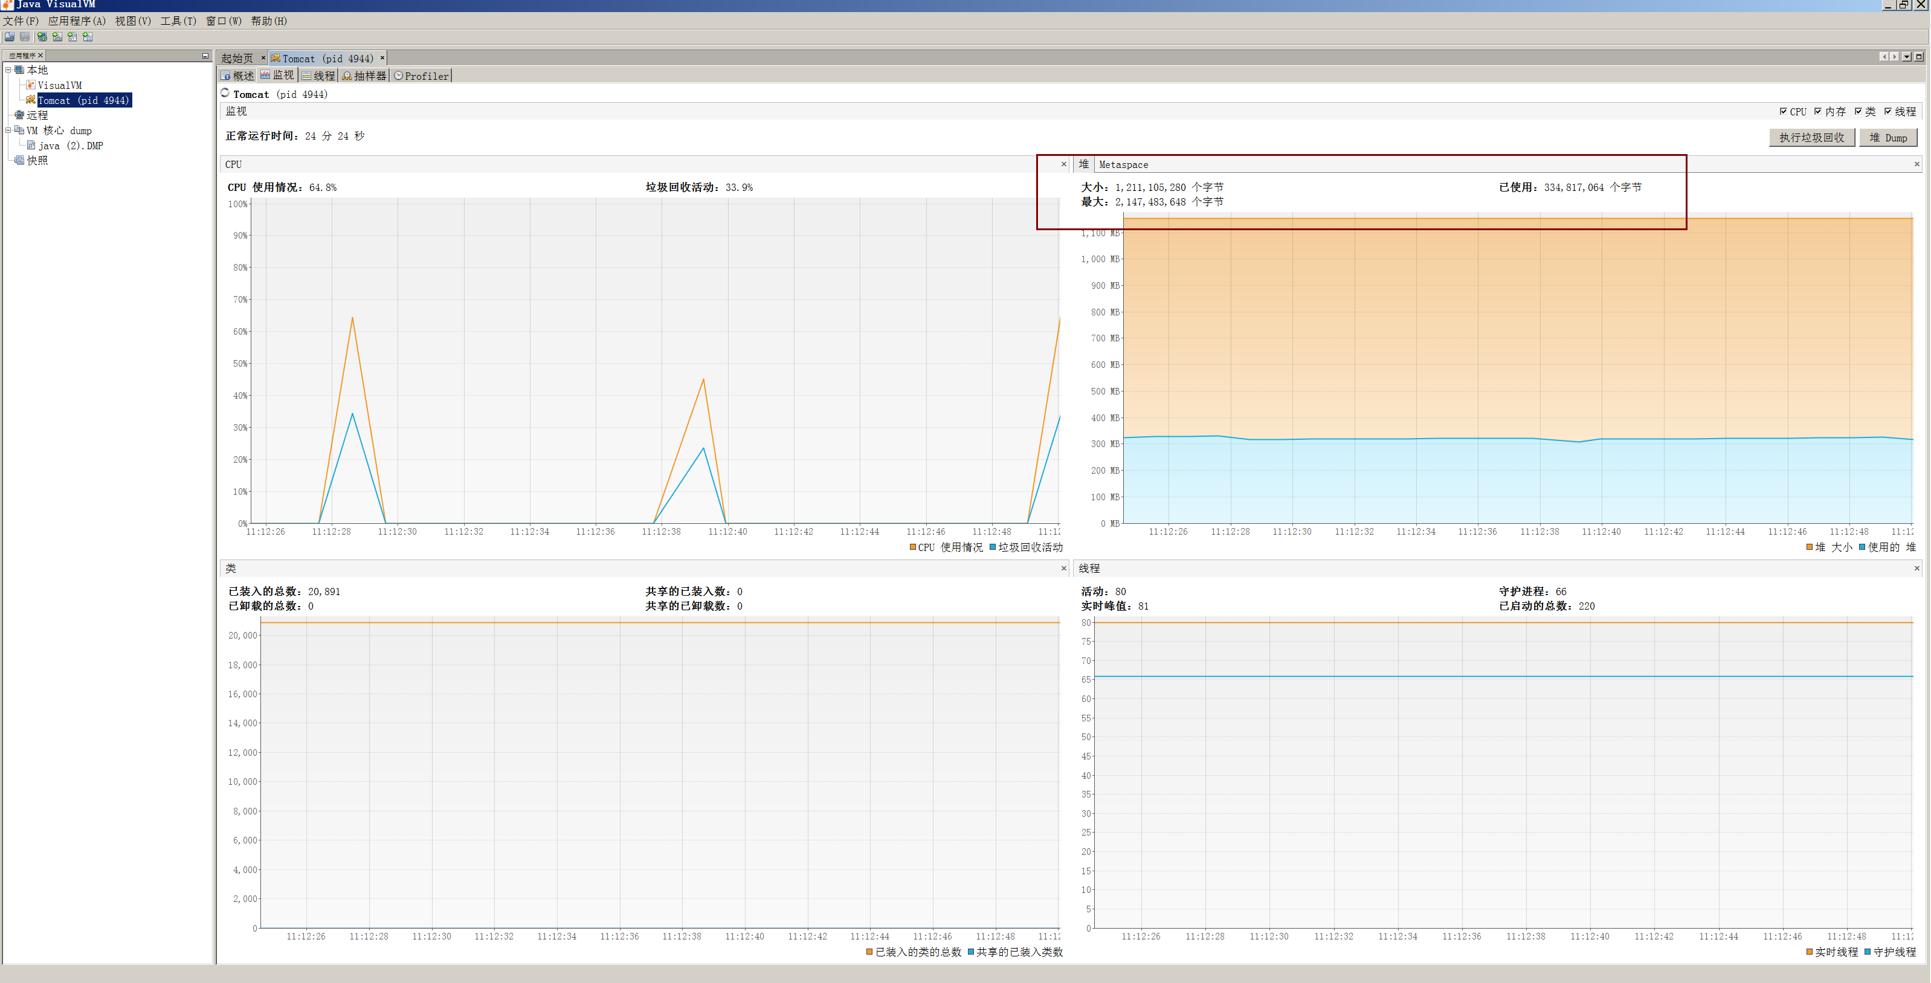Click the 执行垃圾回收 button

[x=1811, y=137]
